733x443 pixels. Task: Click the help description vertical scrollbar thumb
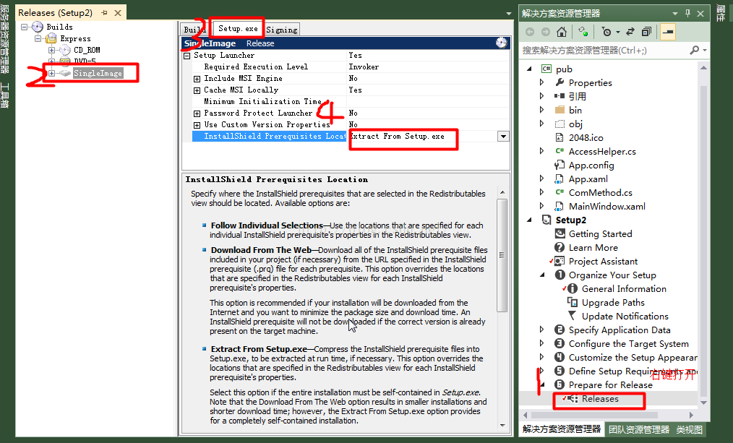point(502,255)
